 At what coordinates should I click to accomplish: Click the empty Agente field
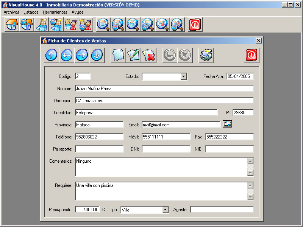(x=222, y=210)
